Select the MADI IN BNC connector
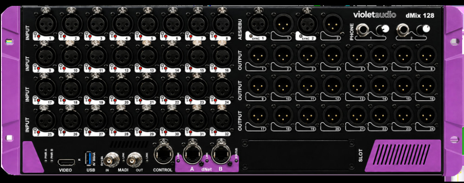Viewport: 464px width, 183px height. [x=112, y=160]
